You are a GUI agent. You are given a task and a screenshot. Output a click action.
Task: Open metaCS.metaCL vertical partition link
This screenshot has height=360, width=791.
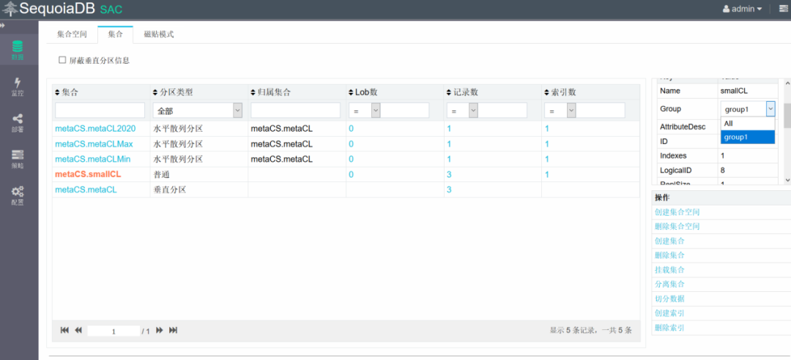pyautogui.click(x=86, y=190)
